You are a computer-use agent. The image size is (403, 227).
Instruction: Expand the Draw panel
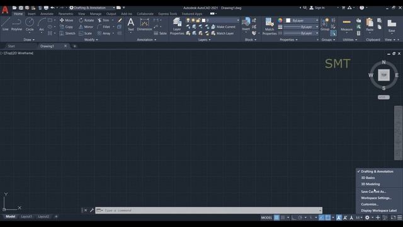29,40
